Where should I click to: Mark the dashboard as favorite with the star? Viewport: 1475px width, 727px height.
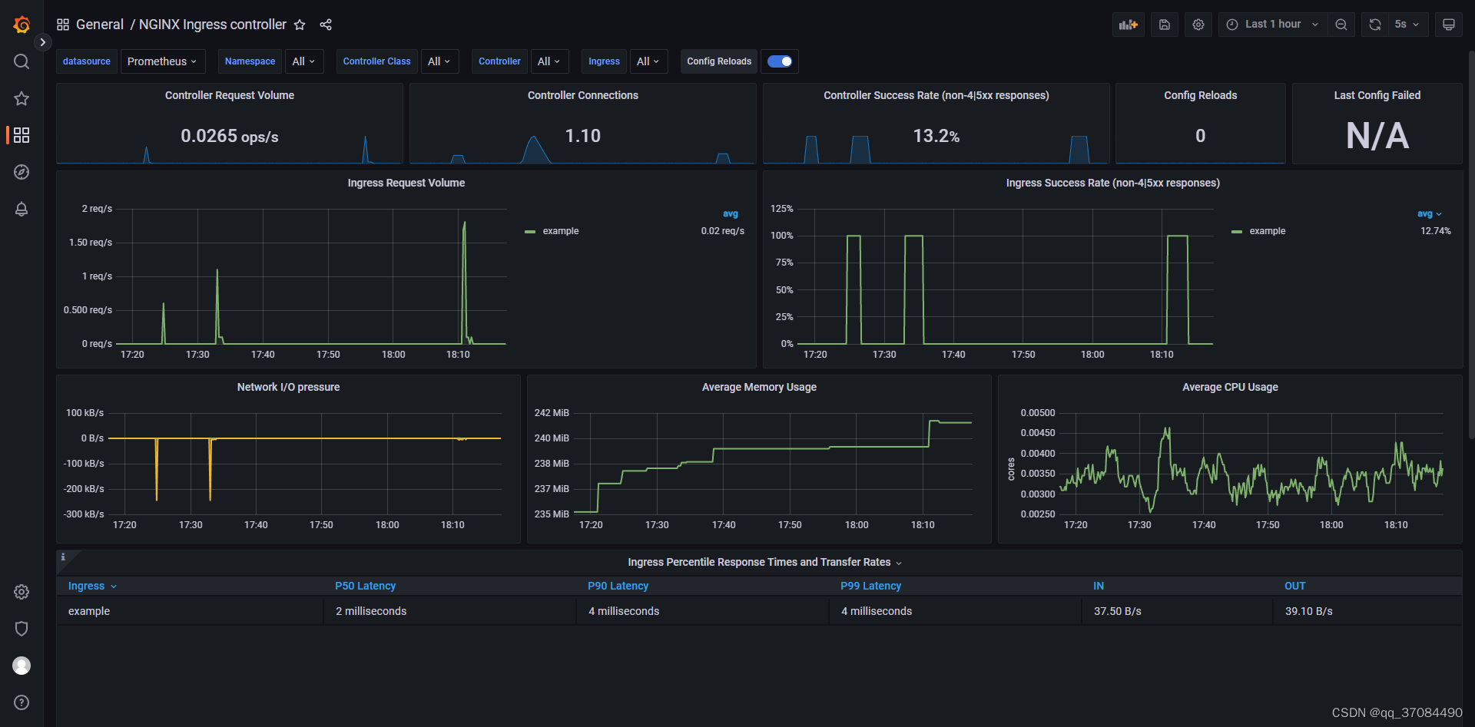(300, 25)
